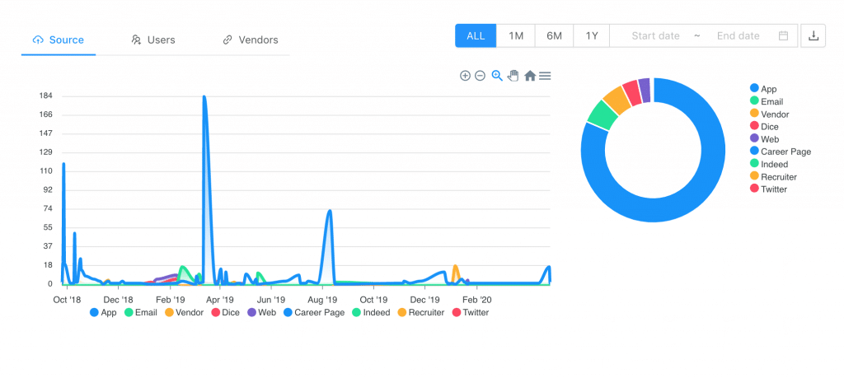This screenshot has height=378, width=844.
Task: Toggle Career Page in line chart legend
Action: (x=314, y=312)
